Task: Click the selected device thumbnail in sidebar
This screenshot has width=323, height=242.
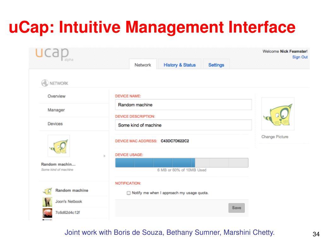Action: pos(59,146)
